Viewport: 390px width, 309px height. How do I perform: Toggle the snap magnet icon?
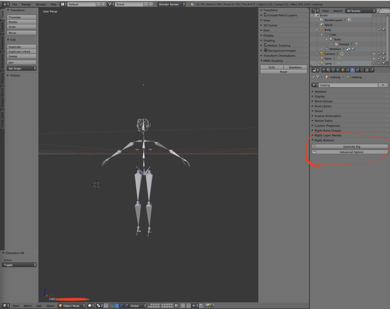point(188,306)
